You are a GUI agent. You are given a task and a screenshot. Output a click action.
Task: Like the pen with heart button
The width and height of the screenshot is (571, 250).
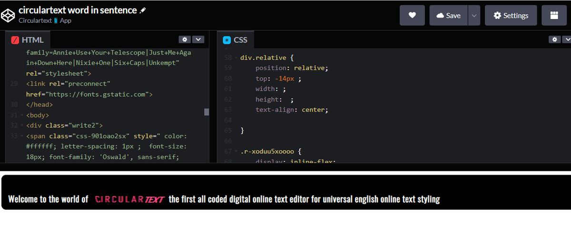(413, 15)
